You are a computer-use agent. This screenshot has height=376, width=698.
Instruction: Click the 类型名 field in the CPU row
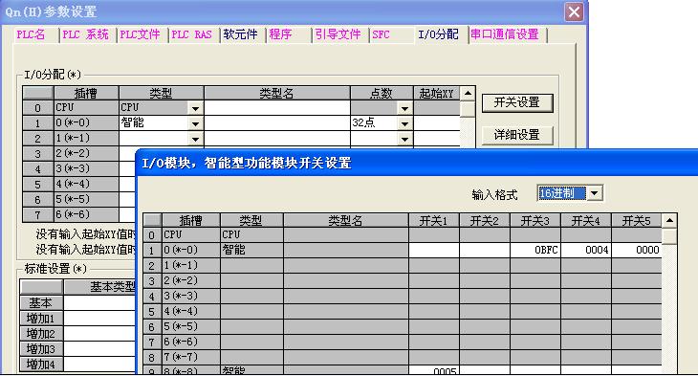277,108
